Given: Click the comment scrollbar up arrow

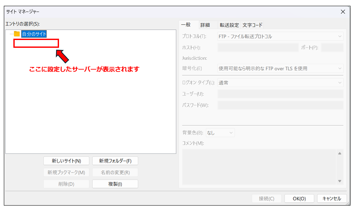Looking at the screenshot, I should 340,153.
